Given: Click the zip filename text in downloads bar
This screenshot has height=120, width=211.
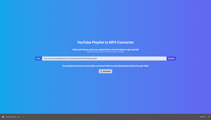Looking at the screenshot, I should click(13, 117).
